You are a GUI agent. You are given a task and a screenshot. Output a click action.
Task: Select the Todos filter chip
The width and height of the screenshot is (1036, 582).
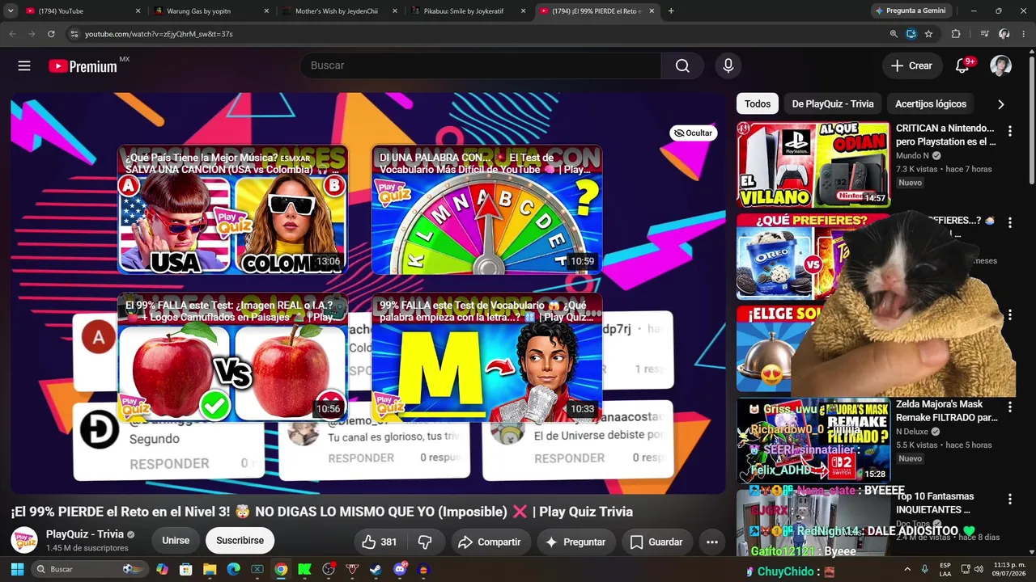point(758,103)
